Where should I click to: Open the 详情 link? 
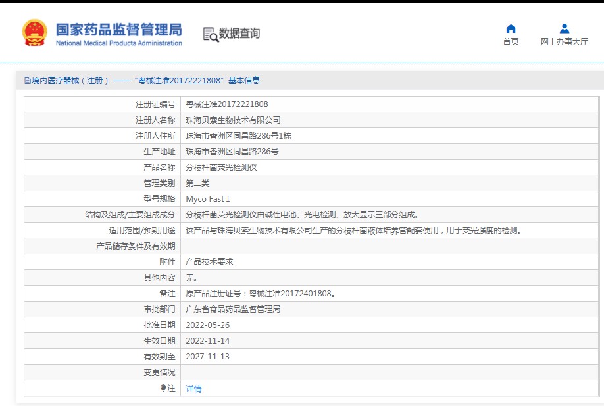click(x=193, y=389)
